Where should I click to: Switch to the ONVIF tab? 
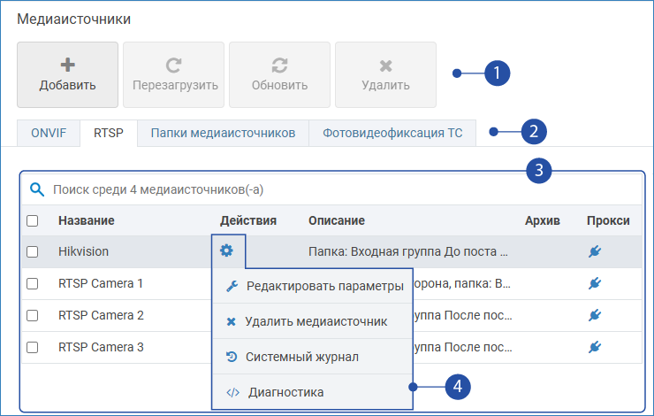[x=49, y=134]
